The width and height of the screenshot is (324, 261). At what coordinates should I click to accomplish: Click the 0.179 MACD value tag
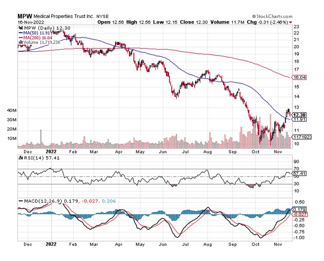tap(299, 209)
